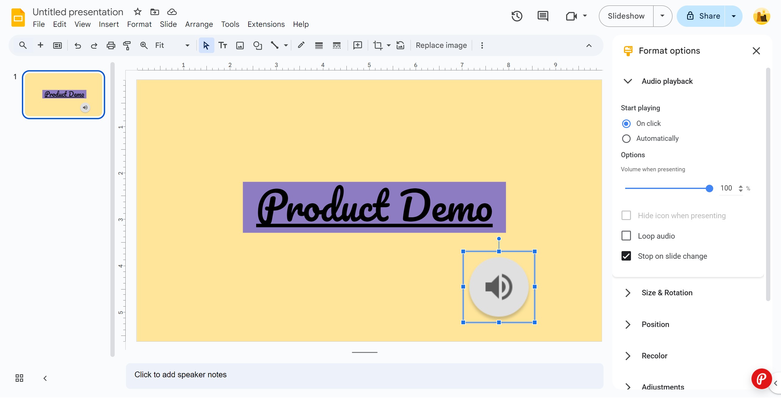Click the search menus magnifier icon

(x=23, y=45)
